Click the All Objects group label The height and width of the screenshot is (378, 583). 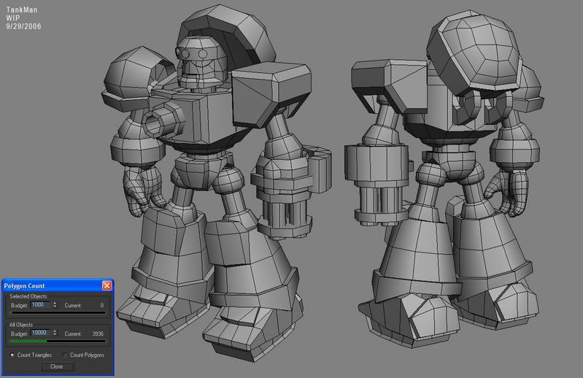tap(21, 325)
